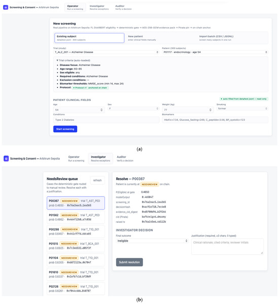The width and height of the screenshot is (279, 304).
Task: Collapse the Trial criteria (auto-loaded) section
Action: 73,60
